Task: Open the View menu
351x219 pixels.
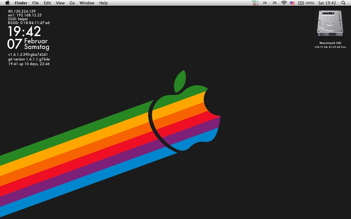Action: pos(60,3)
